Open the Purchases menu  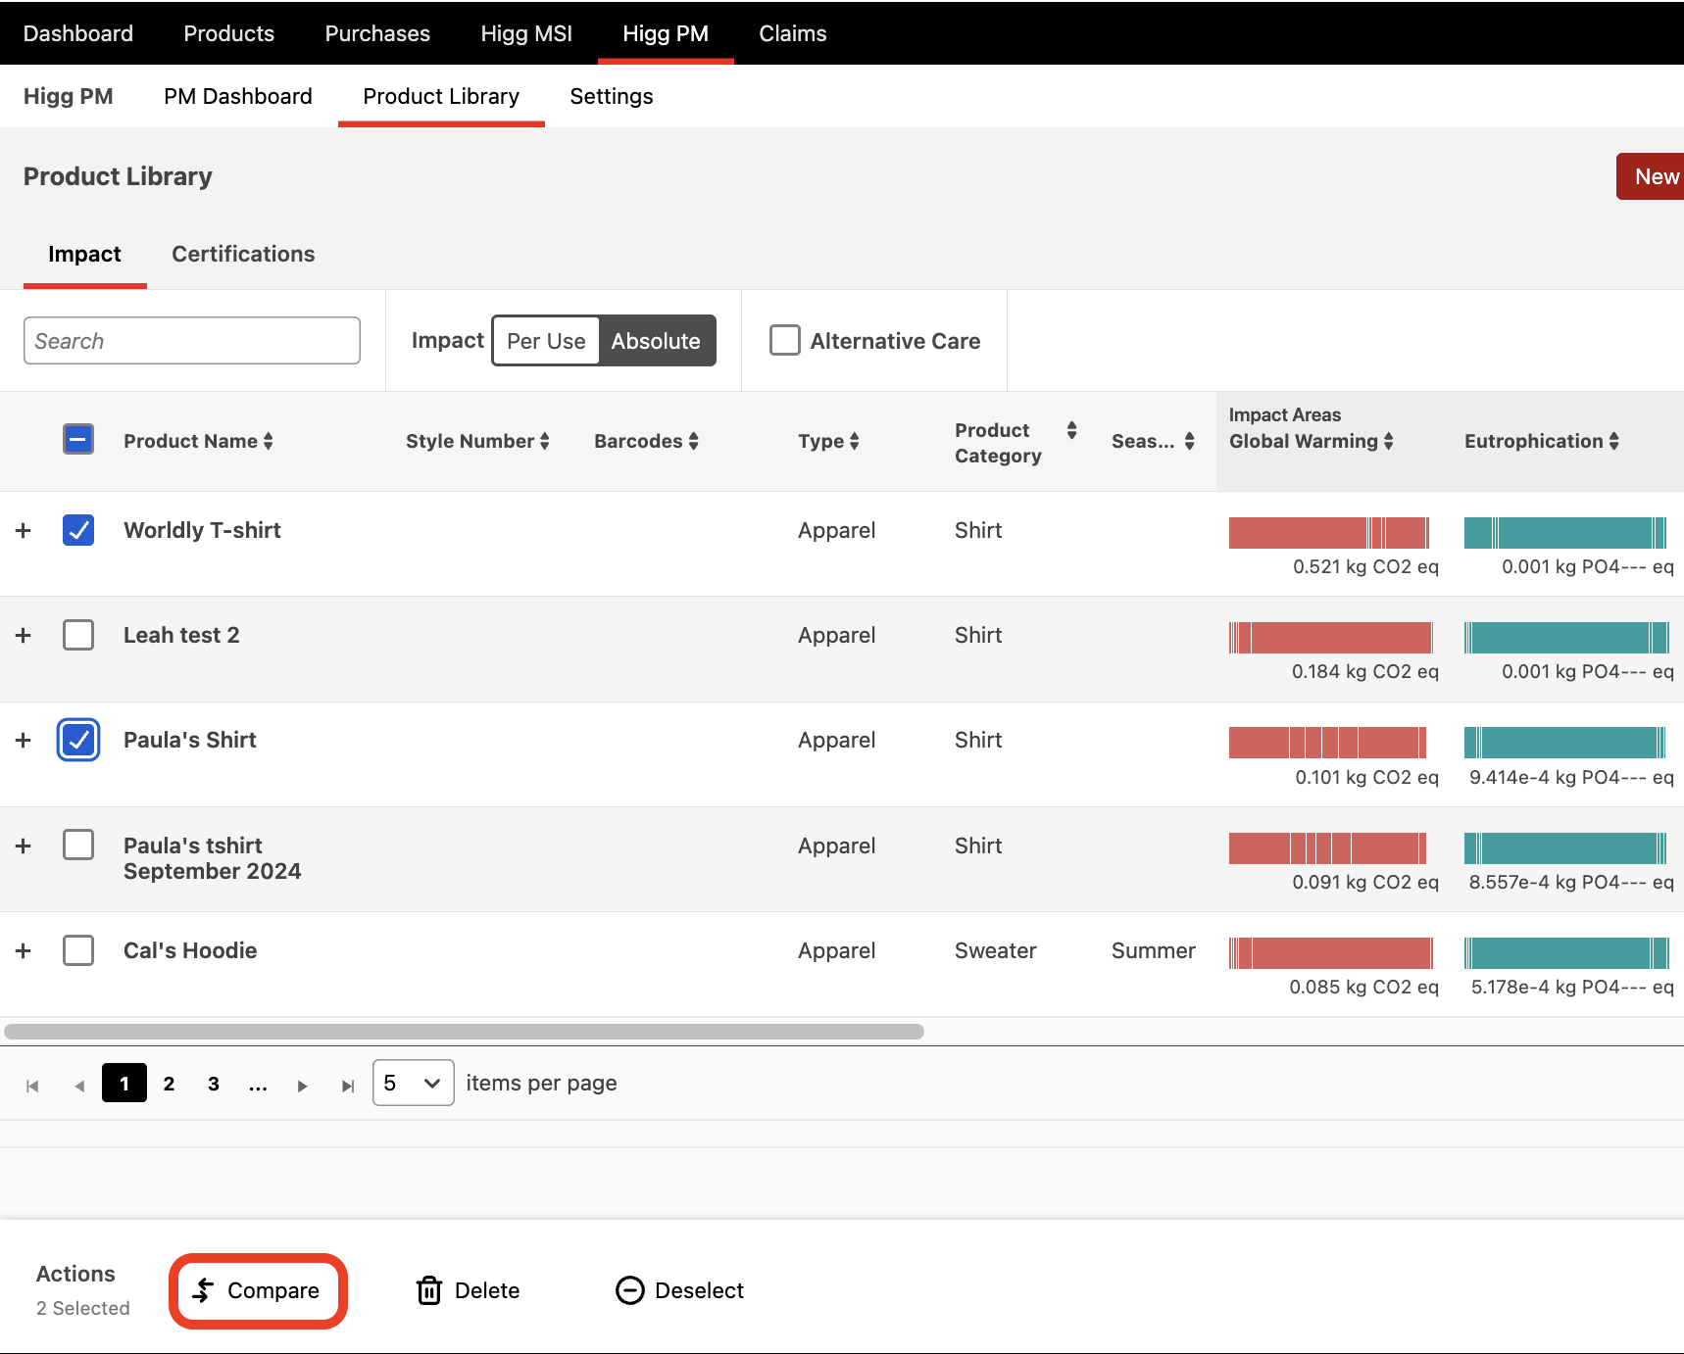click(x=377, y=33)
